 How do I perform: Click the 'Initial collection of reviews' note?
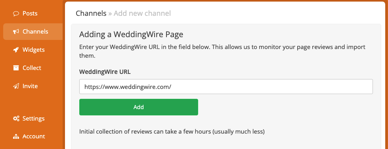point(172,132)
